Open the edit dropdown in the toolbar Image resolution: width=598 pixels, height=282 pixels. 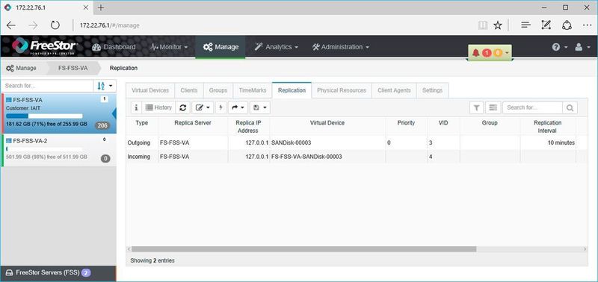point(203,107)
